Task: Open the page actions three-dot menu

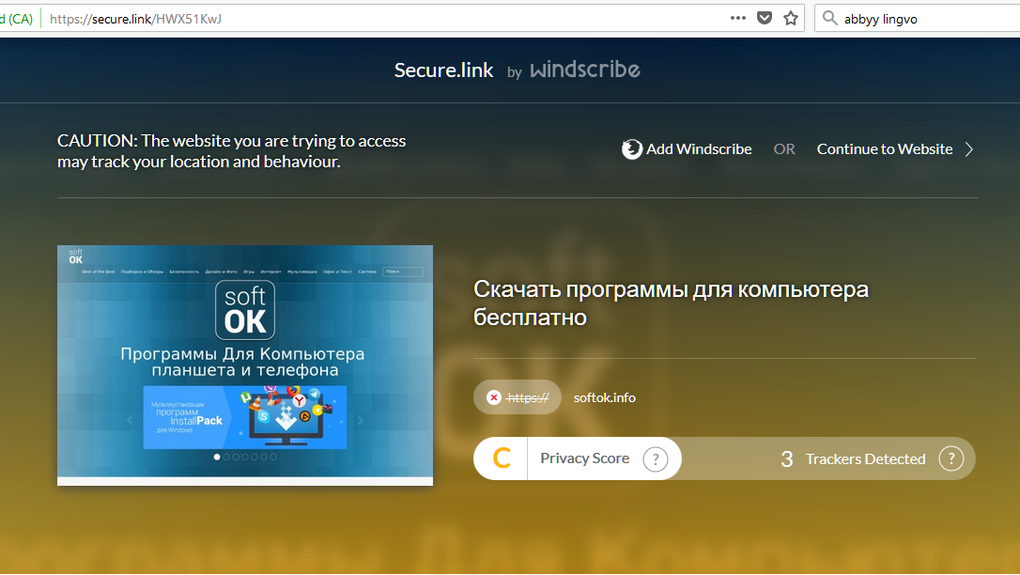Action: [737, 18]
